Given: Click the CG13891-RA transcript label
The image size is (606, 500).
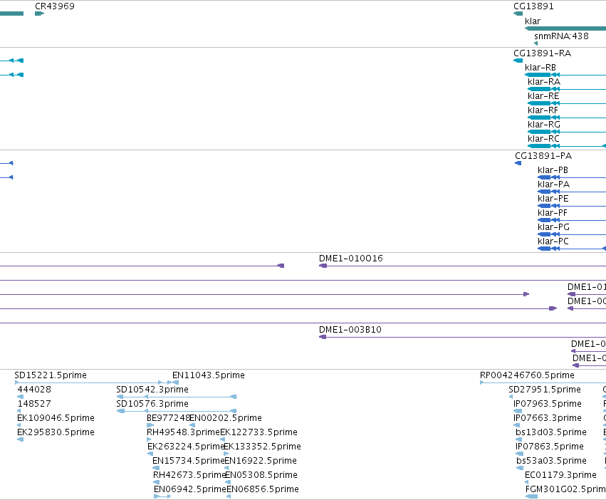Looking at the screenshot, I should coord(542,53).
